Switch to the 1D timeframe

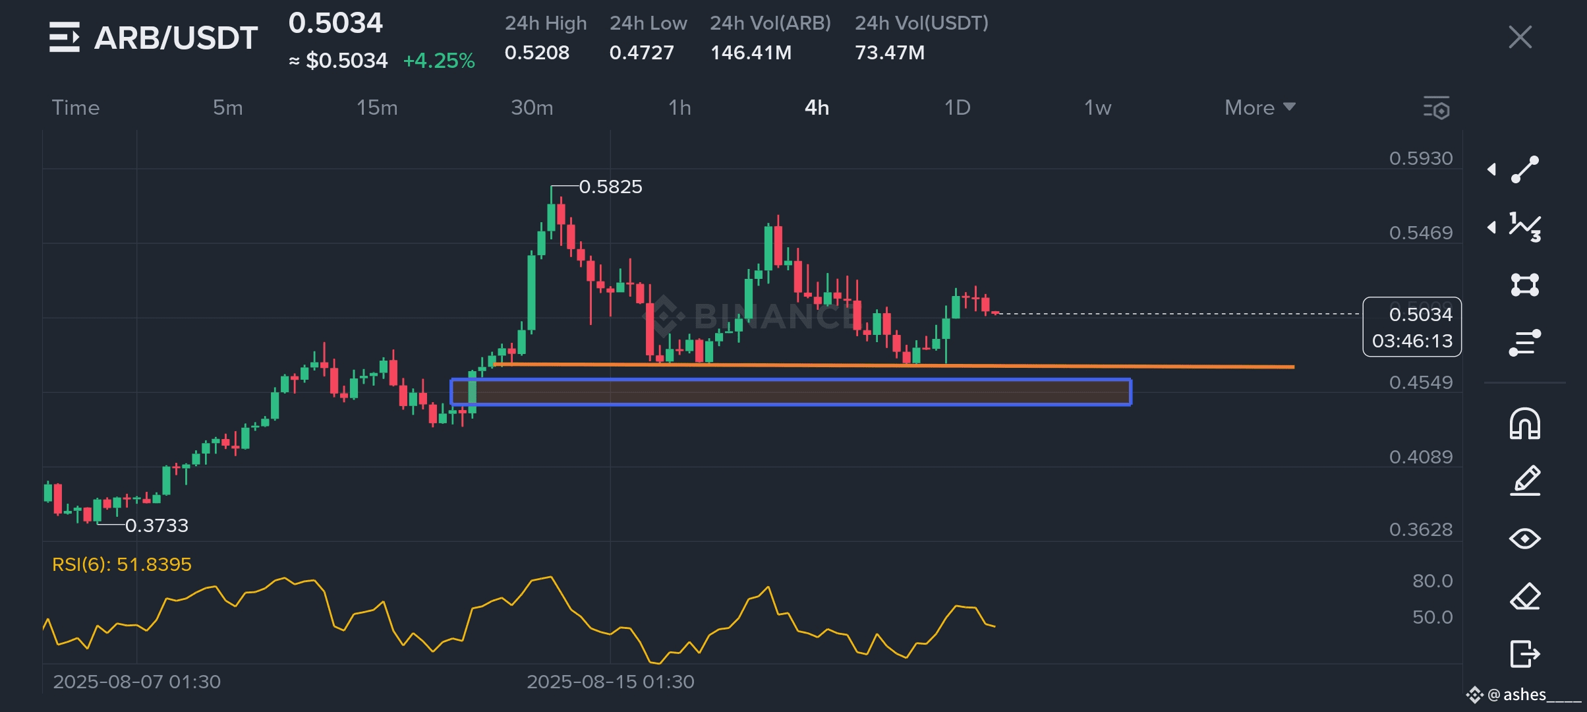click(x=958, y=107)
